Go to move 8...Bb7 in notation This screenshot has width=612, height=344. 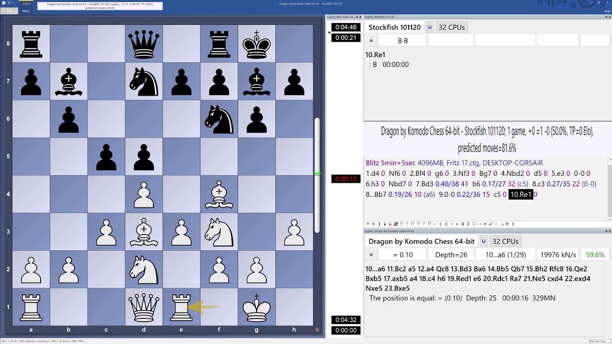click(x=376, y=194)
